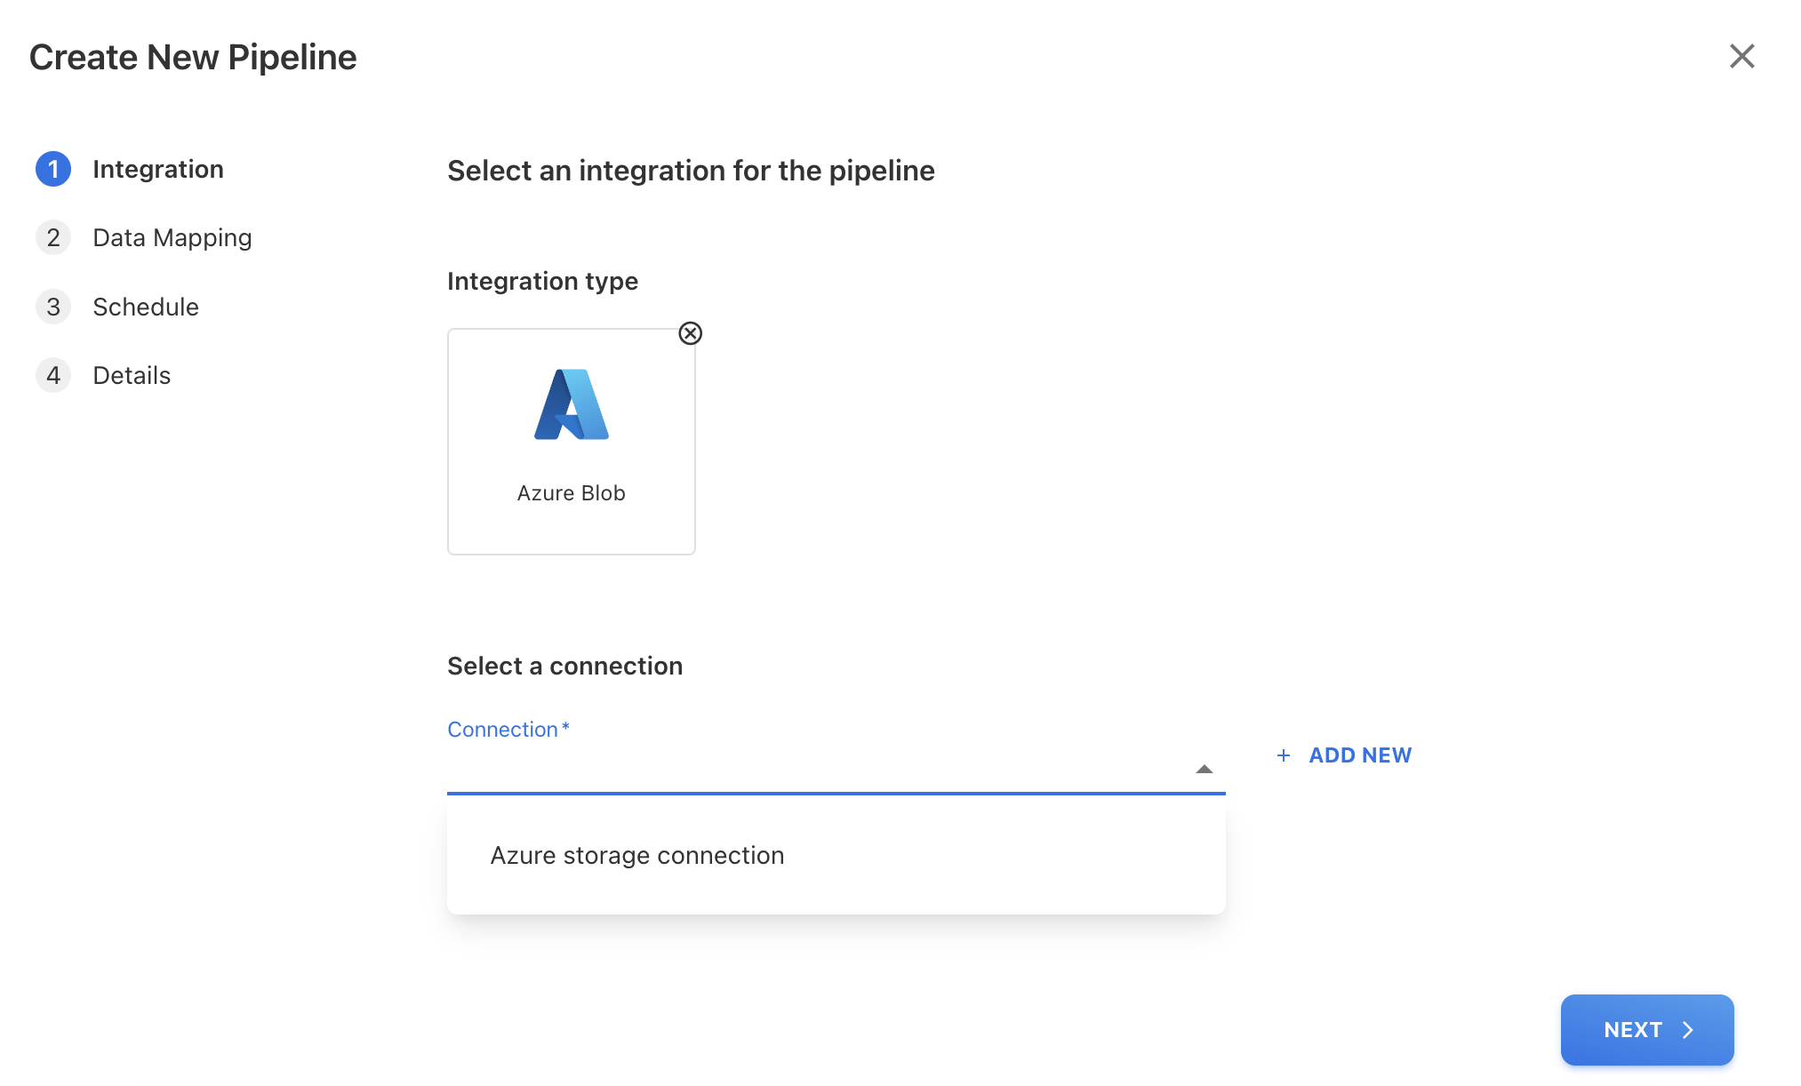
Task: Click the step 1 number circle
Action: click(53, 169)
